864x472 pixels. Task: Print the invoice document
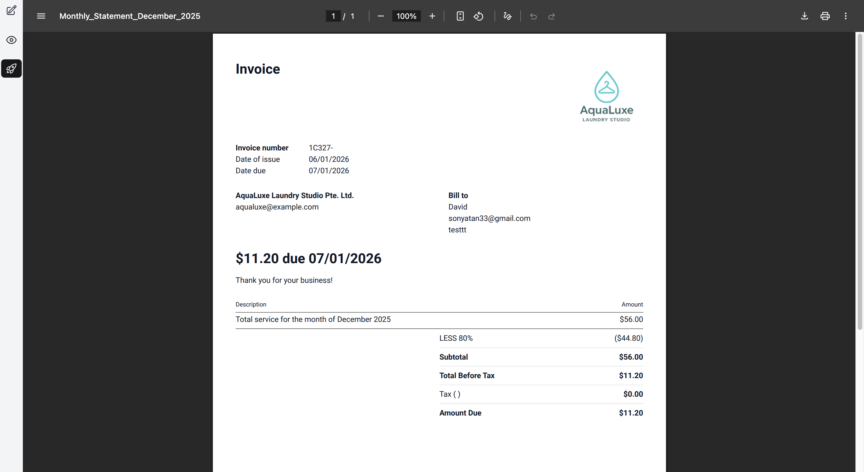825,16
